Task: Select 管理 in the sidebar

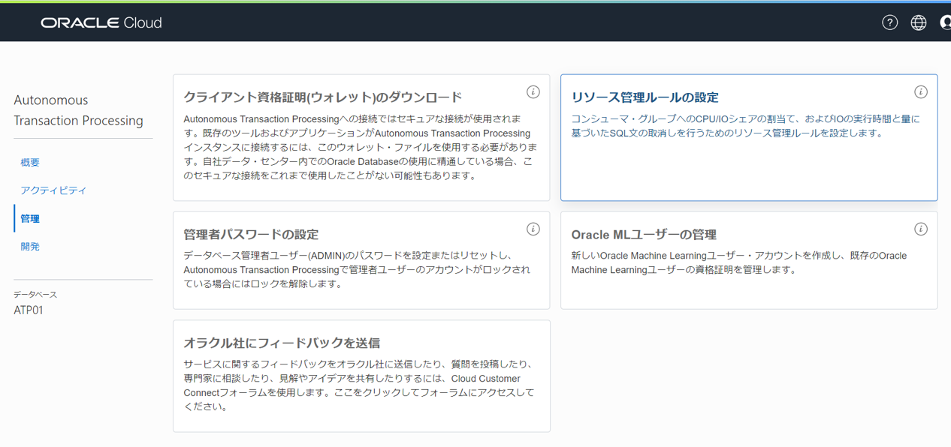Action: (29, 218)
